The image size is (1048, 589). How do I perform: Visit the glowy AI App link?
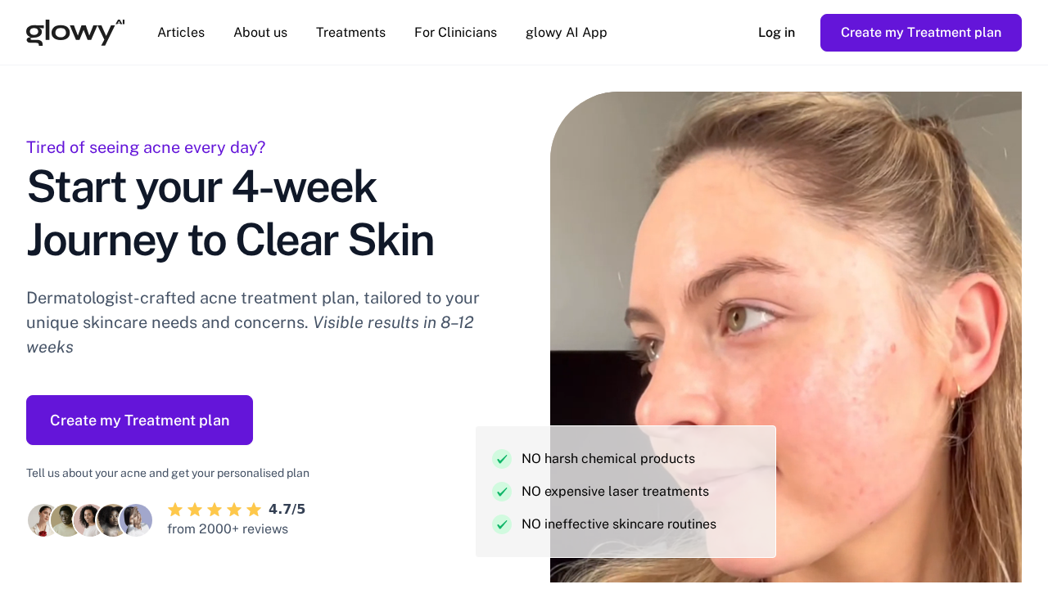coord(567,33)
